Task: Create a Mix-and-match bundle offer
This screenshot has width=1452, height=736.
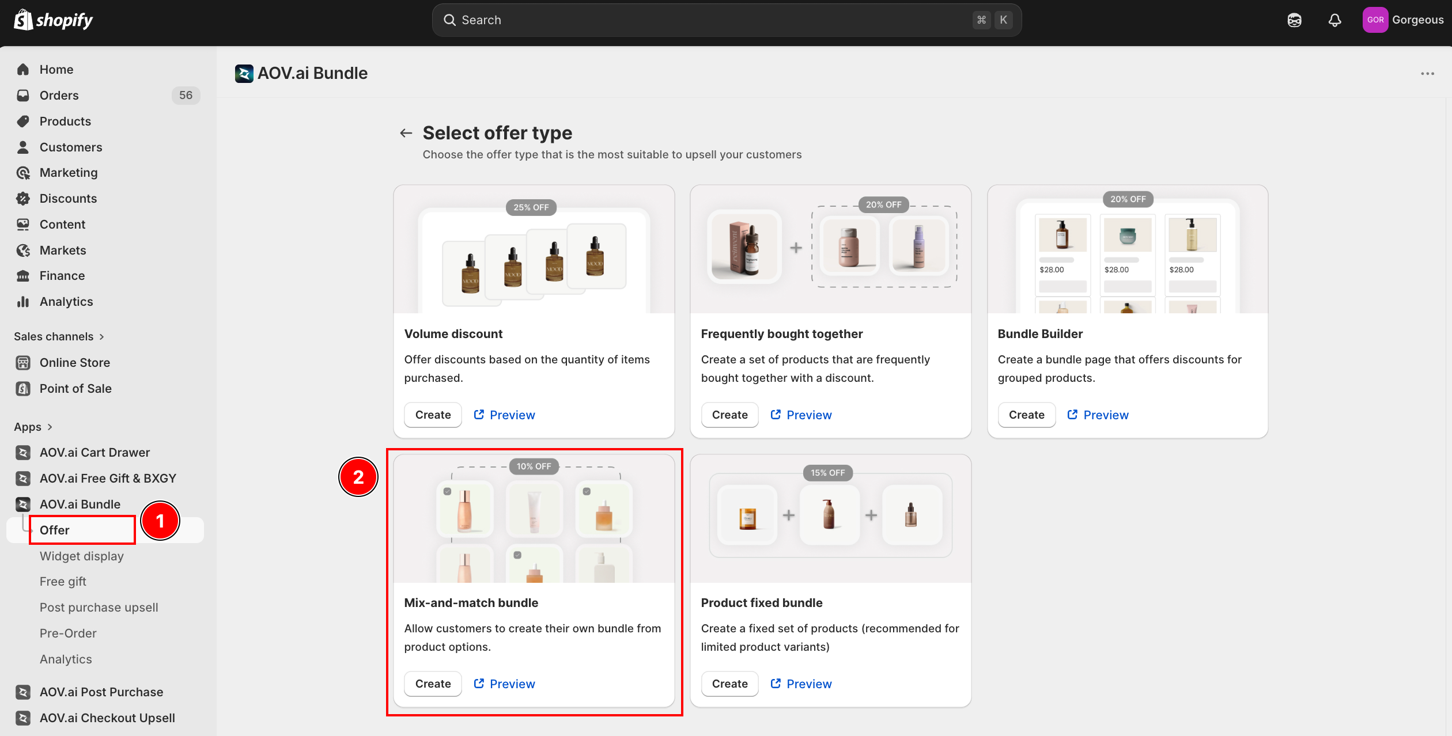Action: (433, 684)
